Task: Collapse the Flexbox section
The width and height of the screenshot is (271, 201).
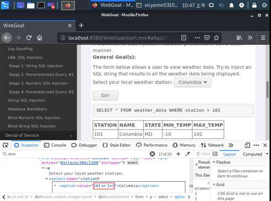Action: [x=214, y=162]
